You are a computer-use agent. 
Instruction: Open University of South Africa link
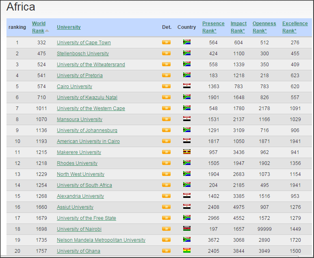[x=84, y=185]
